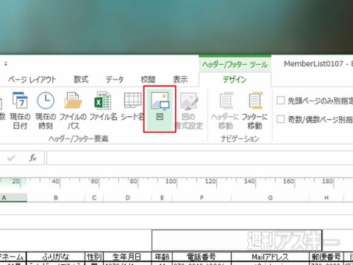Open Format Picture (図の書式設定)
Image resolution: width=353 pixels, height=265 pixels.
(188, 110)
